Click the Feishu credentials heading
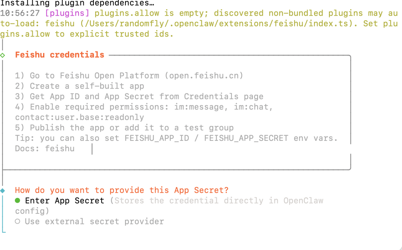The width and height of the screenshot is (402, 250). point(60,55)
